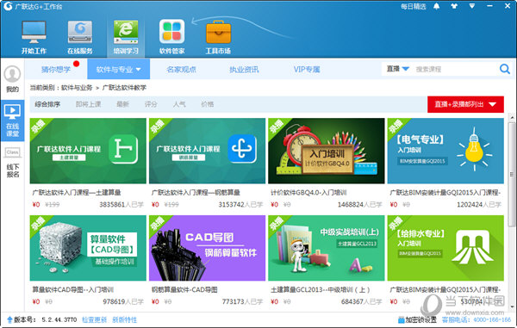This screenshot has height=328, width=517.
Task: Click the search magnifier icon
Action: coord(504,69)
